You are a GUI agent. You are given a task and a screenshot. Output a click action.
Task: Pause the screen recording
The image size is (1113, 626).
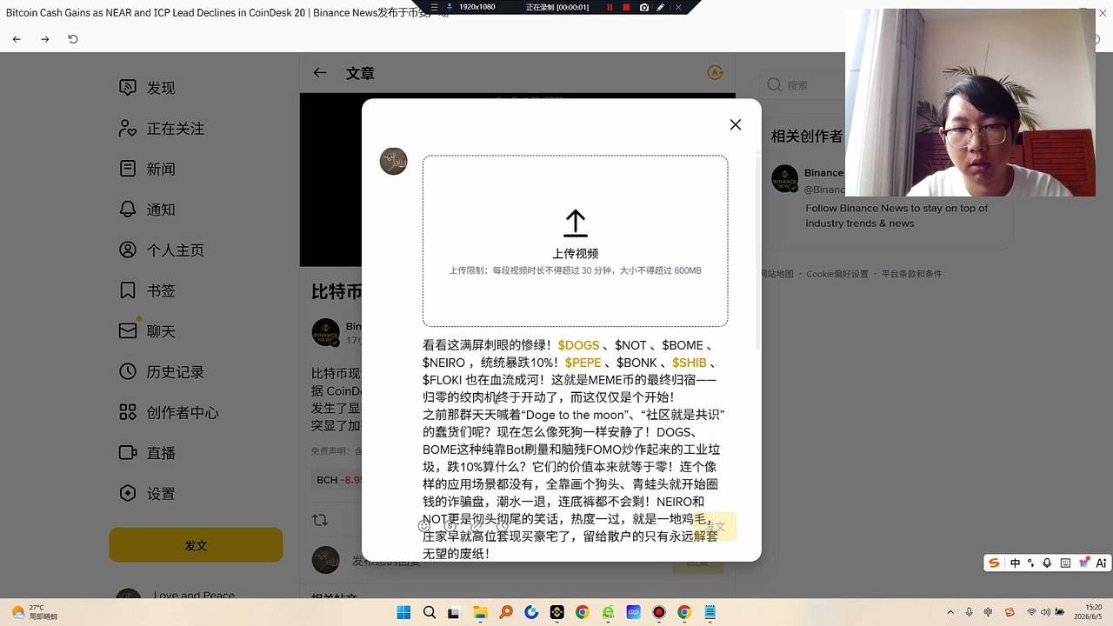pyautogui.click(x=610, y=7)
